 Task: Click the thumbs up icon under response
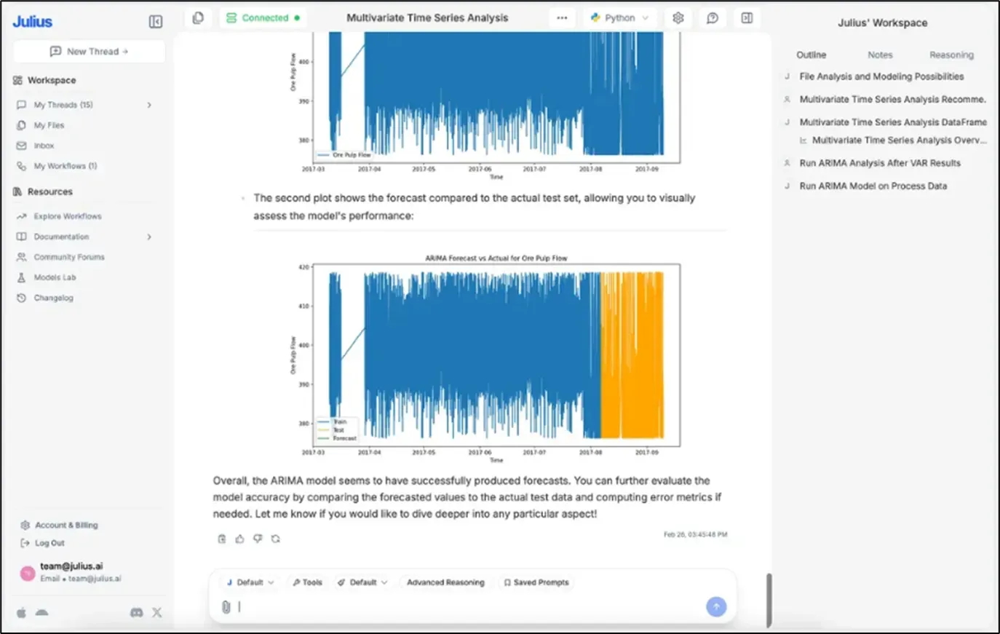pos(239,539)
